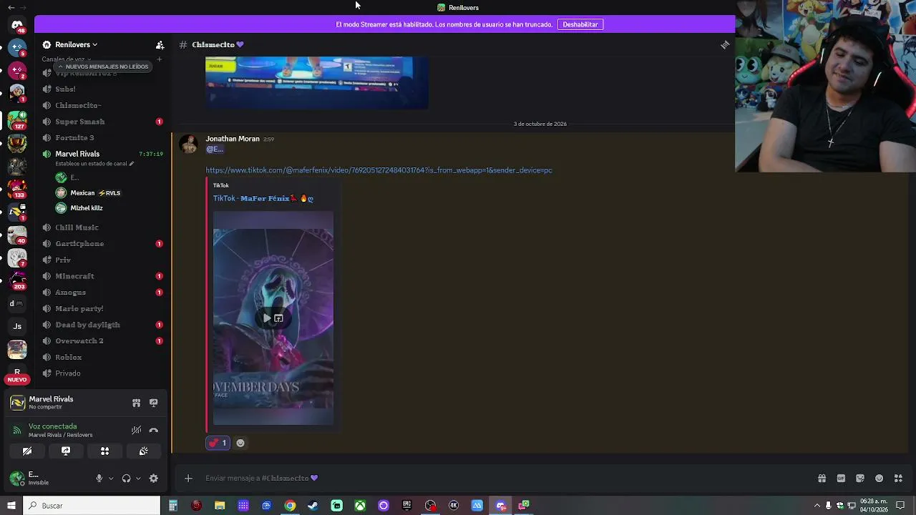Viewport: 916px width, 515px height.
Task: Turn on camera in voice panel
Action: [x=27, y=451]
